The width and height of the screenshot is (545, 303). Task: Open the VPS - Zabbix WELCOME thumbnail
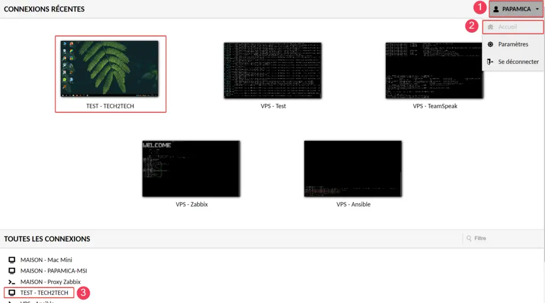191,168
